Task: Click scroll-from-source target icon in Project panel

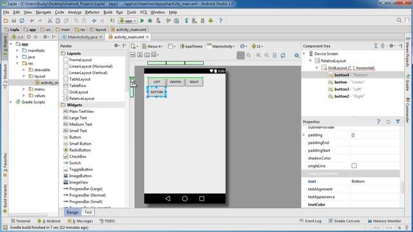Action: click(x=28, y=37)
